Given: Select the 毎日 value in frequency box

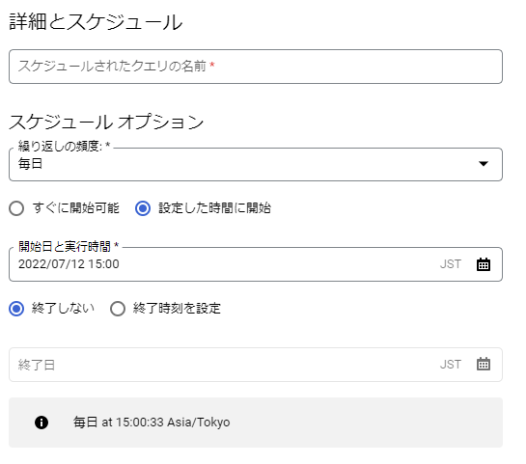Looking at the screenshot, I should tap(30, 164).
